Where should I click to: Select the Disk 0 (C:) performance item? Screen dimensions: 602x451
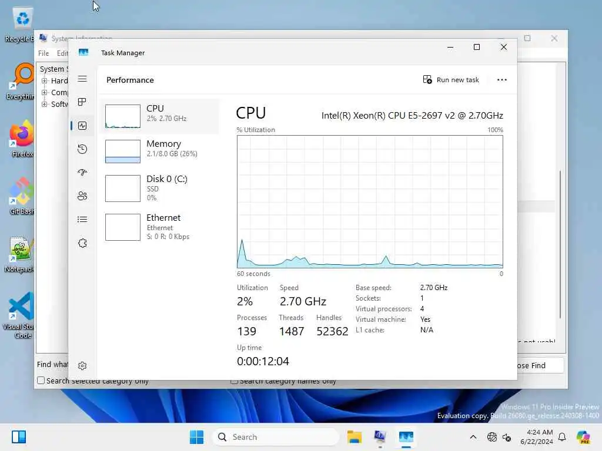(x=160, y=188)
